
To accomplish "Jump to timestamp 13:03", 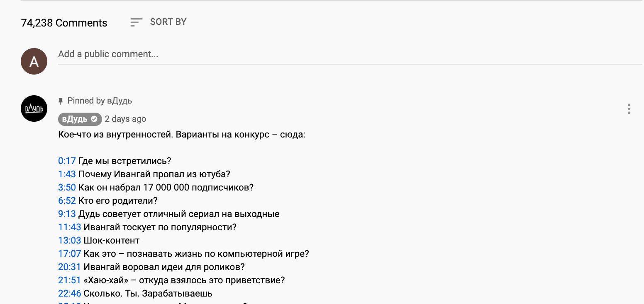I will pyautogui.click(x=69, y=241).
